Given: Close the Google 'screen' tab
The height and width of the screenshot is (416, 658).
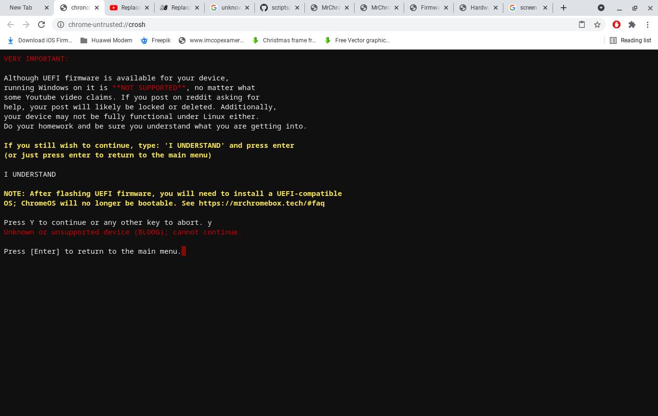Looking at the screenshot, I should click(545, 8).
